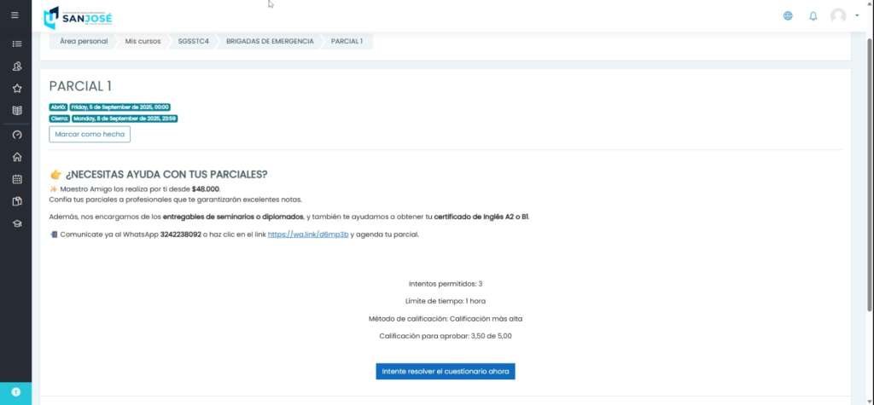Viewport: 874px width, 405px height.
Task: Open the open-book icon in sidebar
Action: [x=17, y=111]
